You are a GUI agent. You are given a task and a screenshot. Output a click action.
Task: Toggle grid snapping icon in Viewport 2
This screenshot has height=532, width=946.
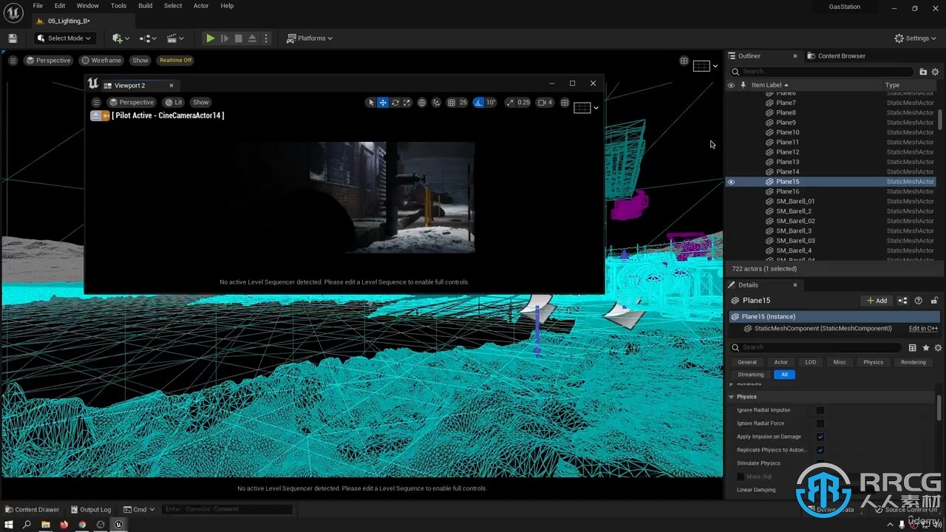(452, 103)
